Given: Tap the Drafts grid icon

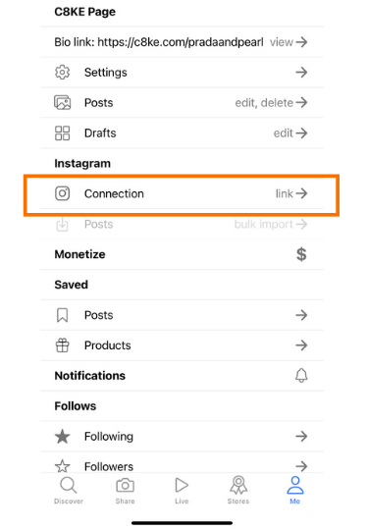Looking at the screenshot, I should click(x=63, y=132).
